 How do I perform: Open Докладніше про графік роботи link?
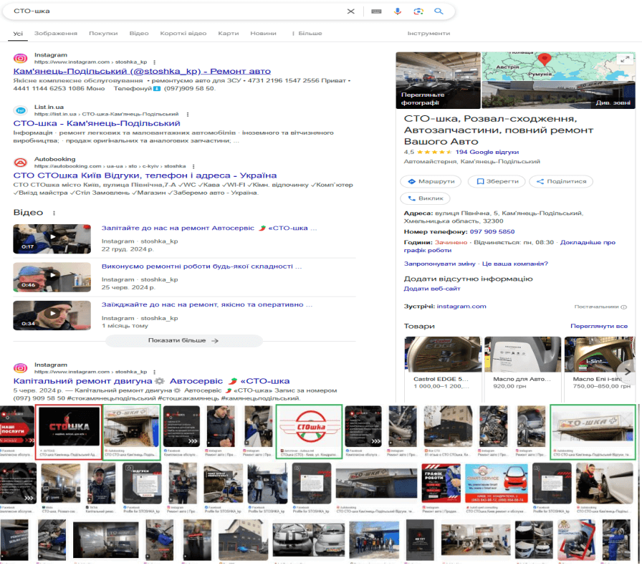pyautogui.click(x=509, y=246)
